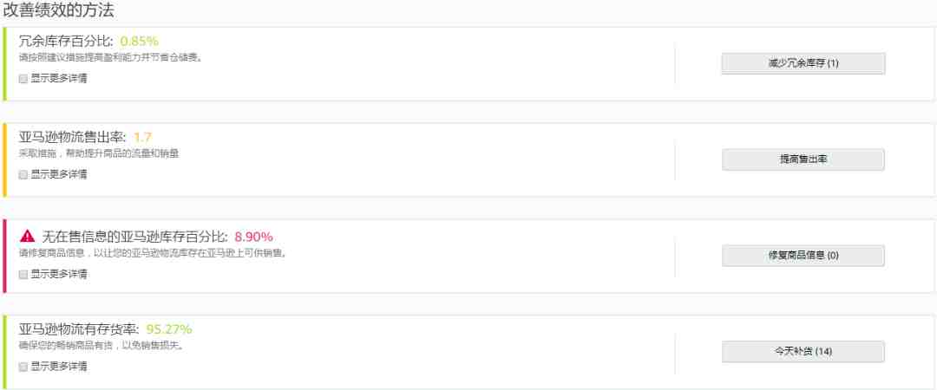The height and width of the screenshot is (390, 937).
Task: Open the 提高售出率 button
Action: pyautogui.click(x=803, y=159)
